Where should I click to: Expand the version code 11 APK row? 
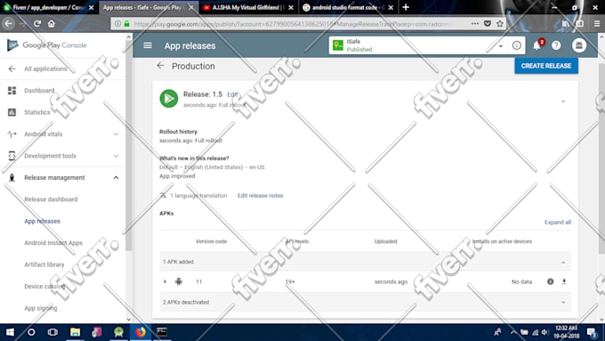pyautogui.click(x=165, y=281)
